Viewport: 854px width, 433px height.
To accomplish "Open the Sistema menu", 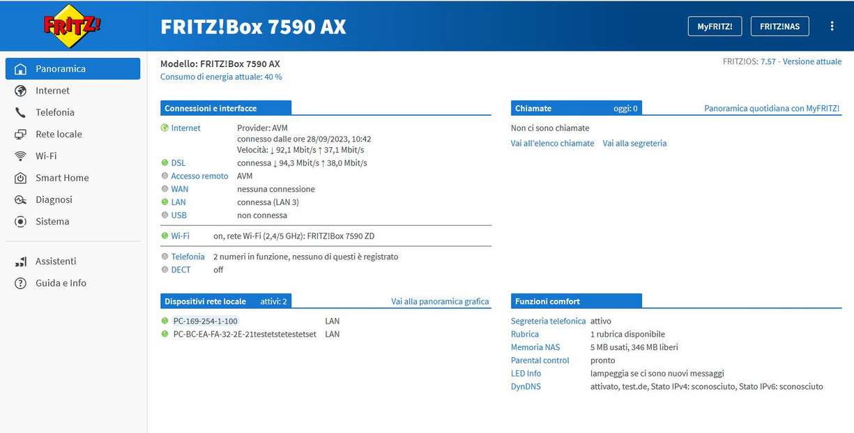I will [73, 222].
